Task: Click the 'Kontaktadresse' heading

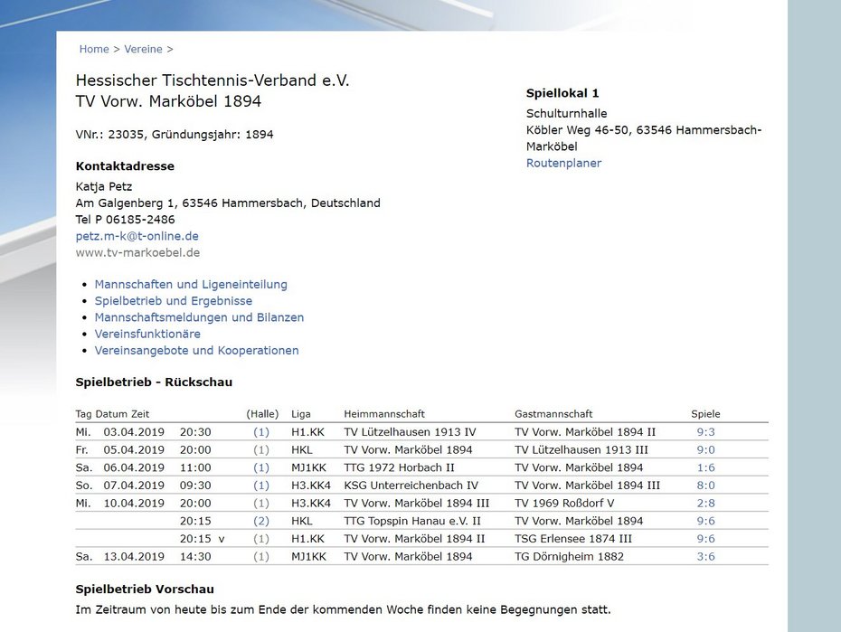Action: [125, 166]
